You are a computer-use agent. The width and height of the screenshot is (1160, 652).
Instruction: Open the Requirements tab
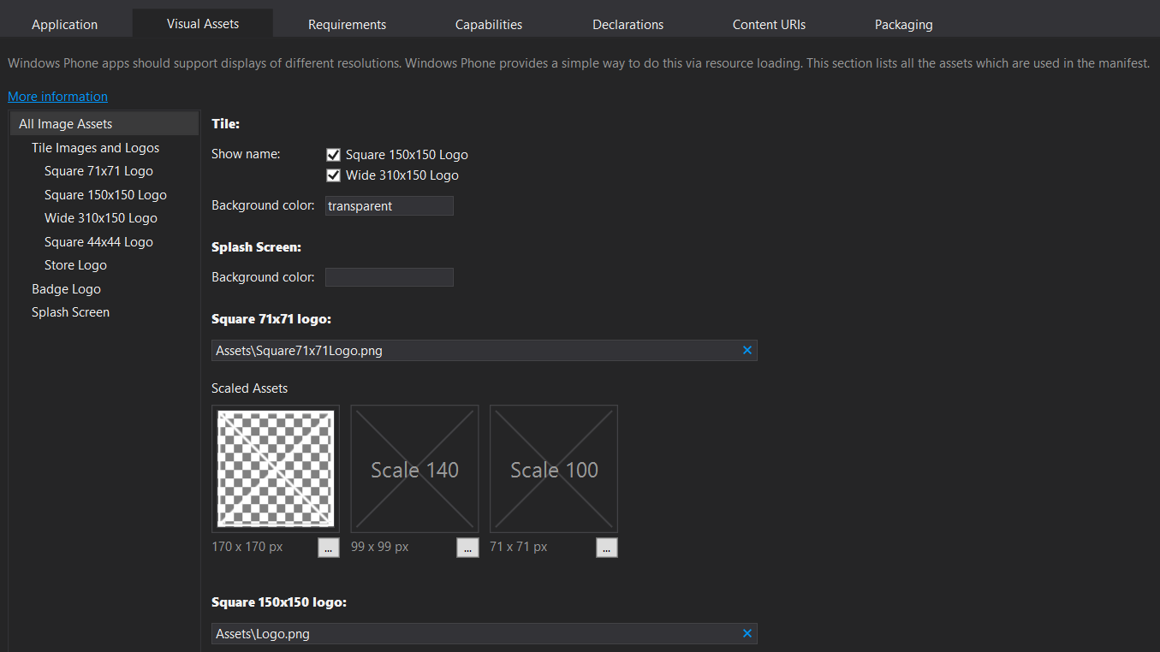(346, 23)
